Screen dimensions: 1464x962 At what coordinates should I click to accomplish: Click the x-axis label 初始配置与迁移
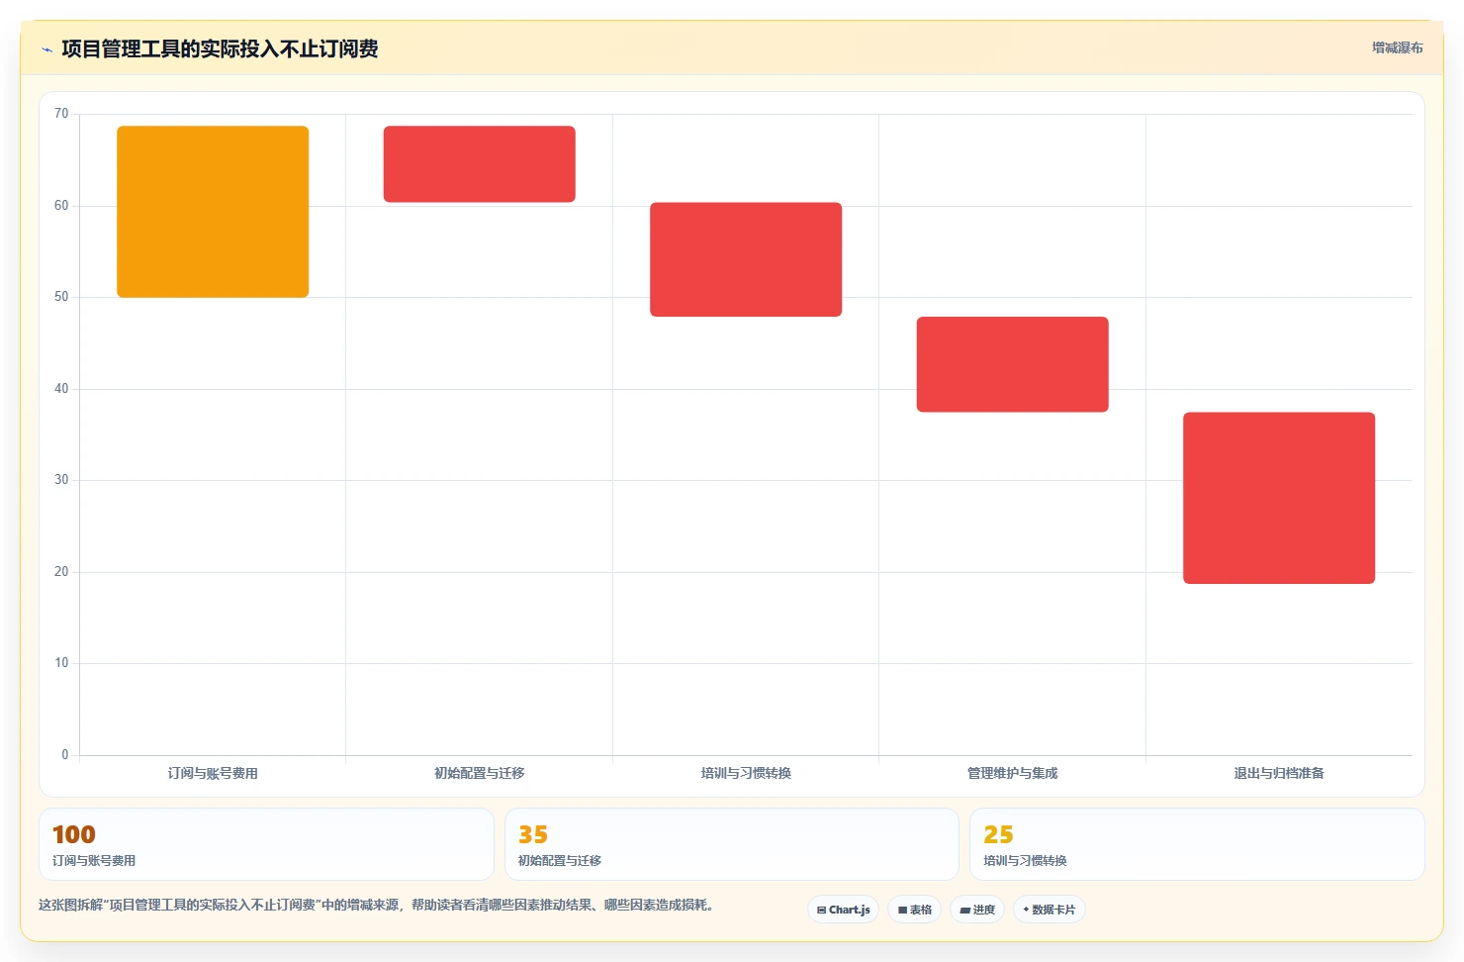pyautogui.click(x=480, y=773)
